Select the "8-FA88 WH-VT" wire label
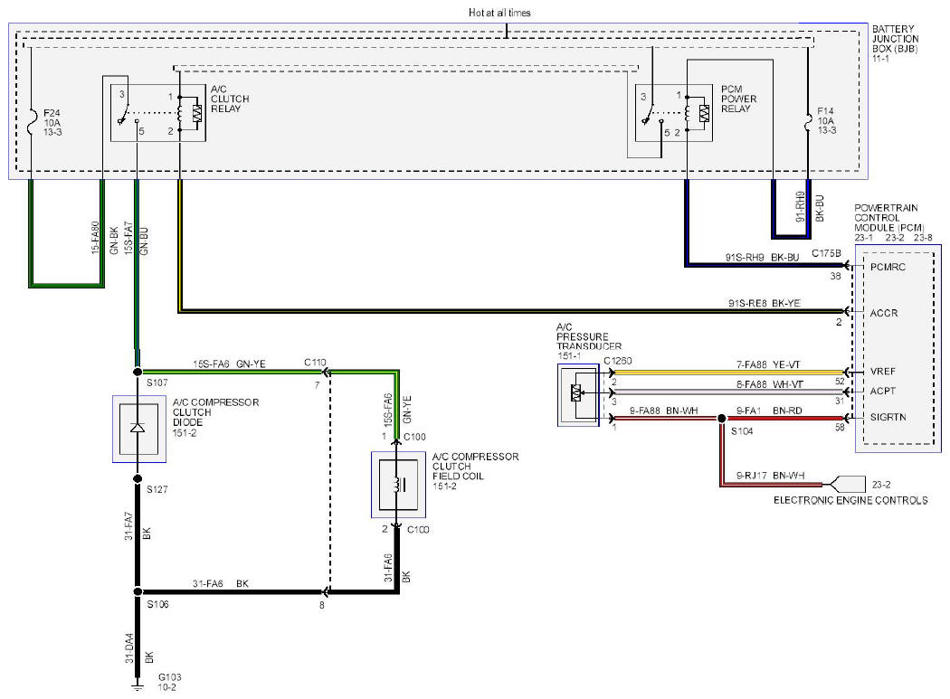 tap(769, 384)
